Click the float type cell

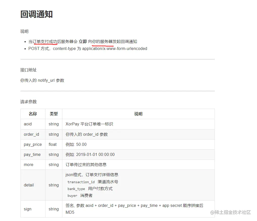coord(54,145)
